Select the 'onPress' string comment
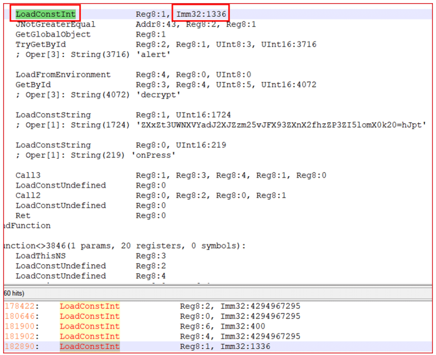The height and width of the screenshot is (355, 436). tap(153, 155)
